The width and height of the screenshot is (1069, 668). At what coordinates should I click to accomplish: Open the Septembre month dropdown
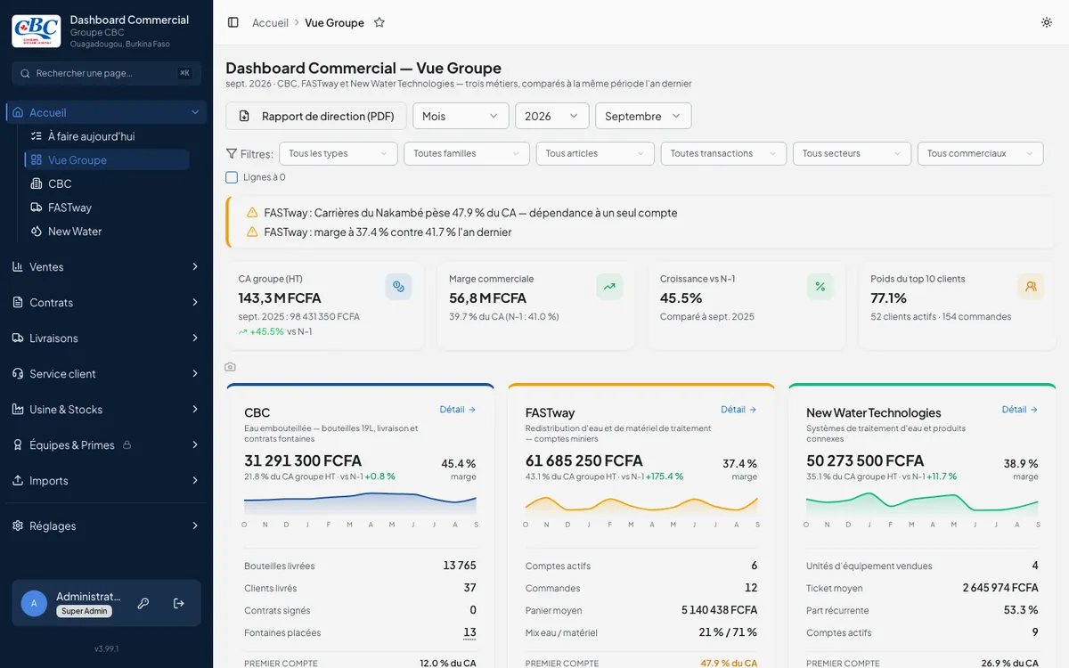[x=643, y=116]
